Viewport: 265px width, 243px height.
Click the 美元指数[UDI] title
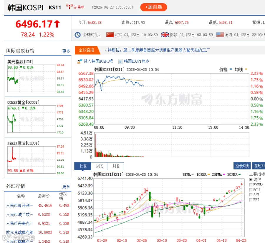[20, 61]
